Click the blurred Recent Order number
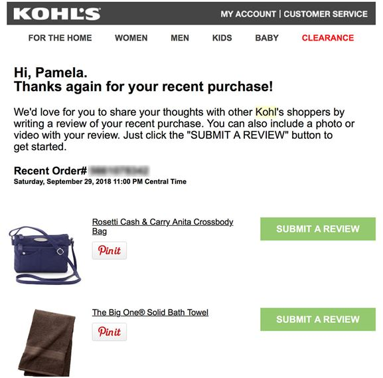This screenshot has height=378, width=383. click(119, 171)
